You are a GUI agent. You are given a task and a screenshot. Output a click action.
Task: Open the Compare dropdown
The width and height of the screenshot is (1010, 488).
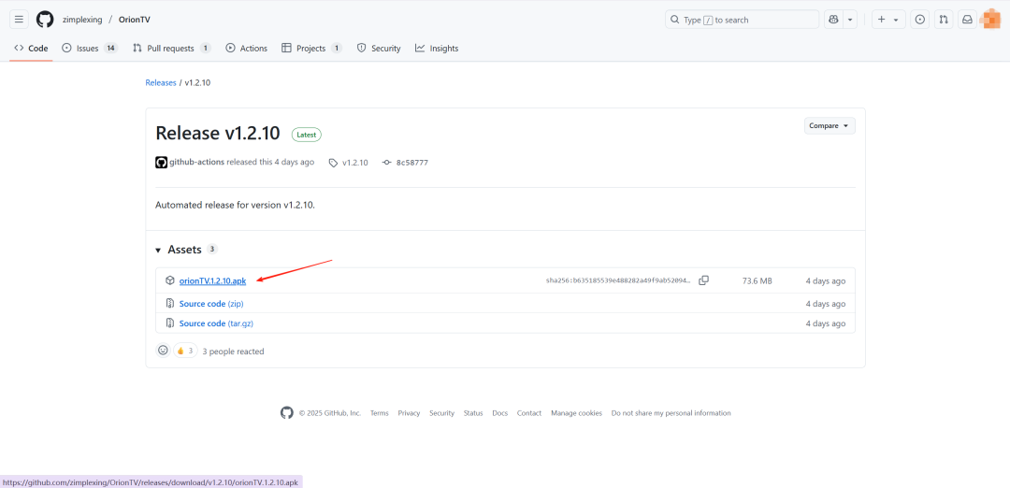click(x=830, y=125)
